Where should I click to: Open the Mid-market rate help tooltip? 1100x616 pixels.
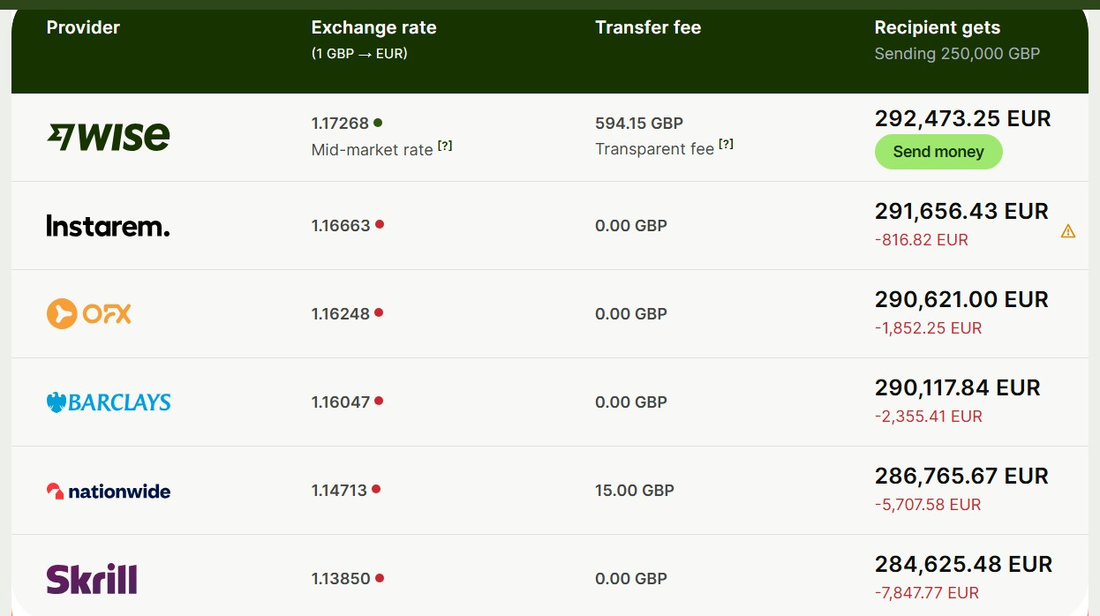click(445, 146)
